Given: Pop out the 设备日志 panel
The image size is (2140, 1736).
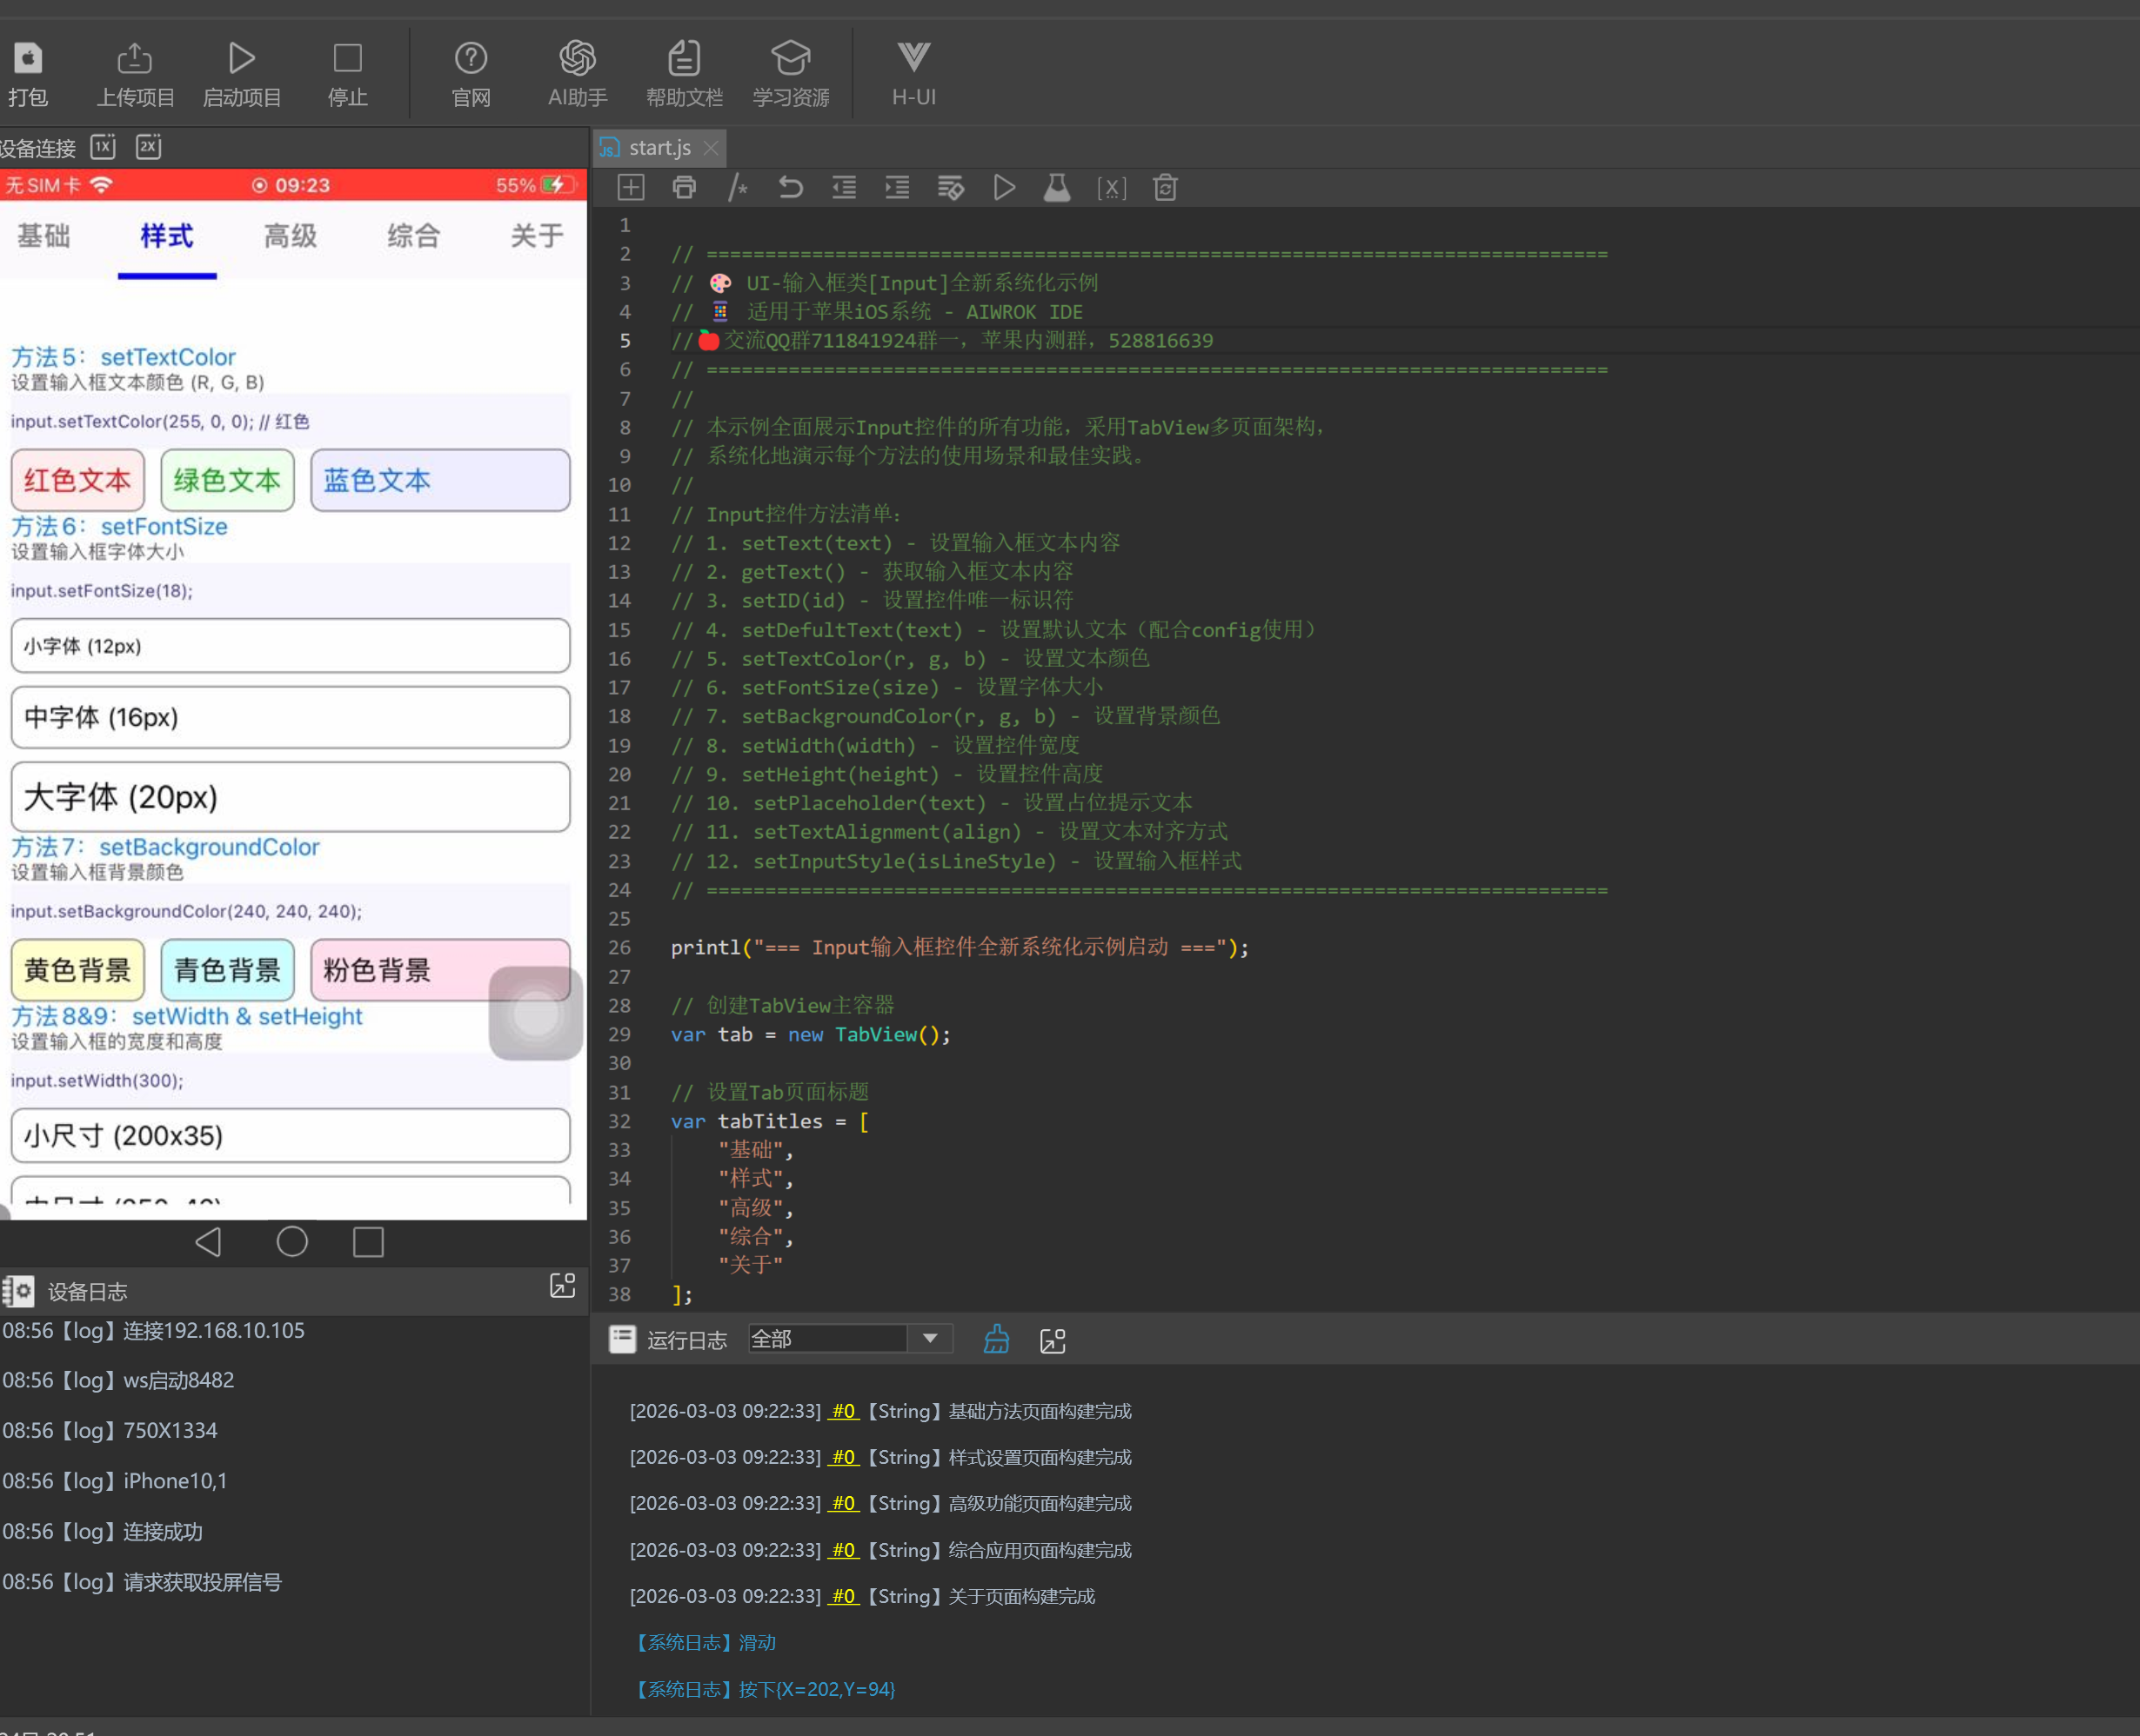Looking at the screenshot, I should click(x=562, y=1287).
